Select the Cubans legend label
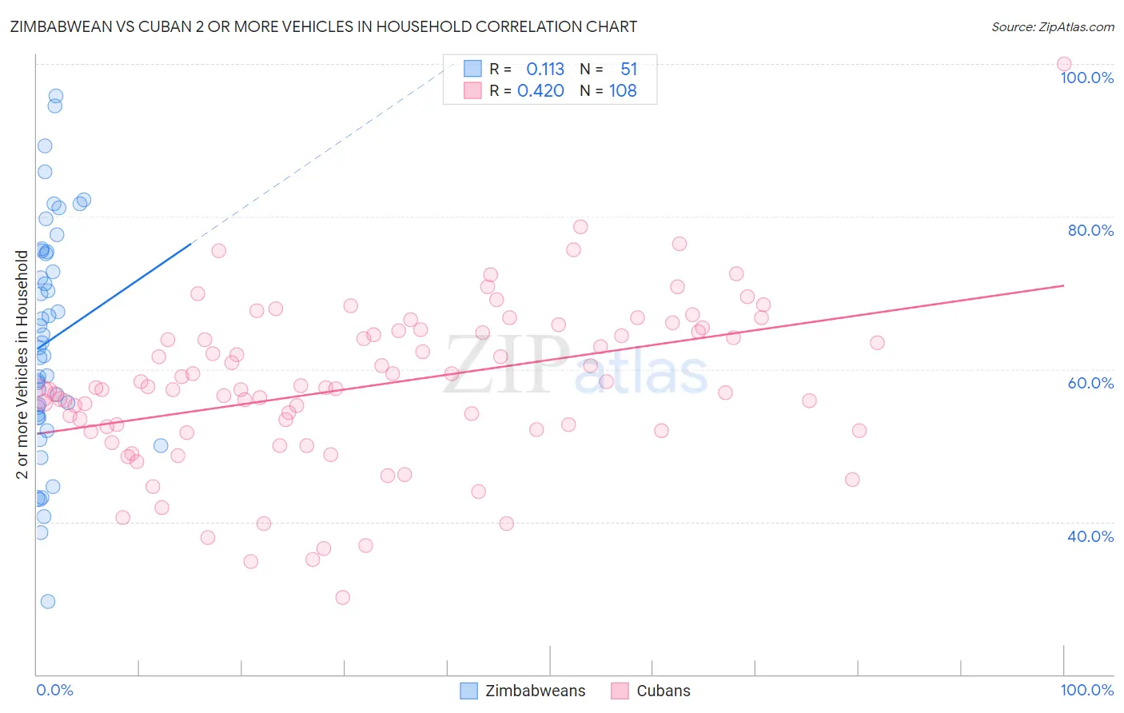 pyautogui.click(x=664, y=691)
